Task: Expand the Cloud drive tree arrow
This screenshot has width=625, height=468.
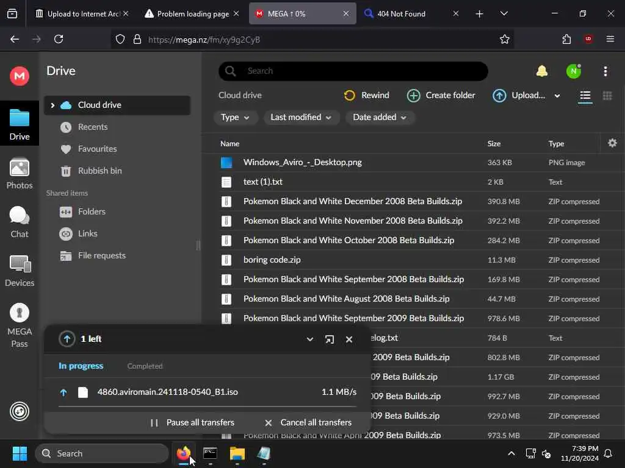Action: 52,105
